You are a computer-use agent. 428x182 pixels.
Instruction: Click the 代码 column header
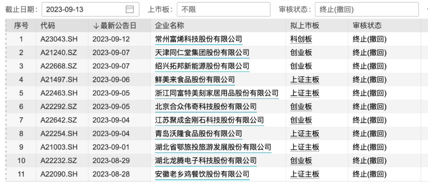tap(48, 26)
